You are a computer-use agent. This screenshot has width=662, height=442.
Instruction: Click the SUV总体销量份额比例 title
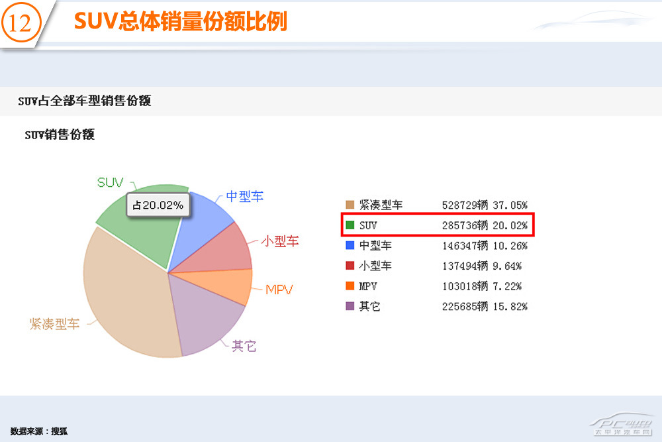coord(180,22)
